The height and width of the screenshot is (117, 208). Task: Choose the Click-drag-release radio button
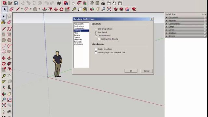(x=96, y=29)
